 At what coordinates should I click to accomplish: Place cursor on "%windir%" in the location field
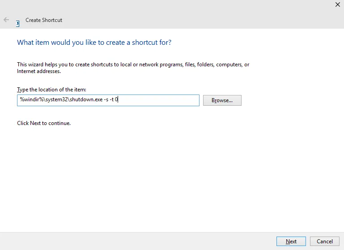tap(30, 100)
